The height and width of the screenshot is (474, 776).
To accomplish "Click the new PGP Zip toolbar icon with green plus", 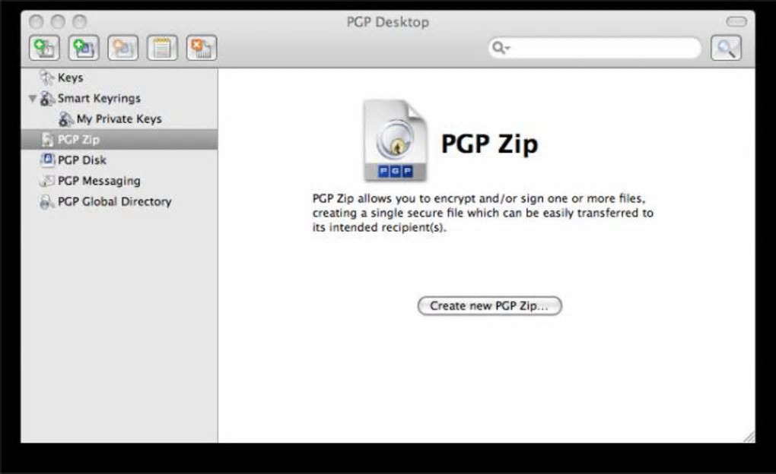I will coord(45,48).
